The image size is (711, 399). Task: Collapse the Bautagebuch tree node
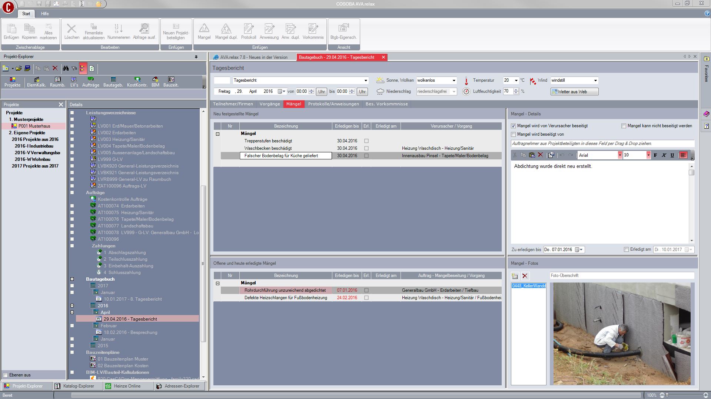tap(72, 279)
